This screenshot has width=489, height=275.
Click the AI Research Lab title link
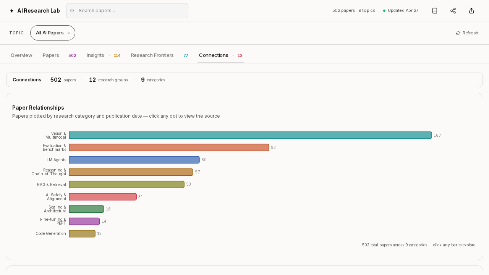(39, 11)
